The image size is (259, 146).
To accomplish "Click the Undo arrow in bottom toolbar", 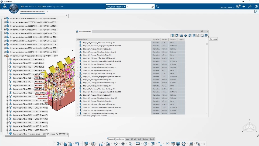I will pyautogui.click(x=77, y=144).
